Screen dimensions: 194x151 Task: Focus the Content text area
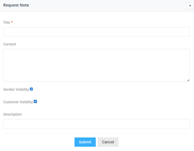pos(96,65)
